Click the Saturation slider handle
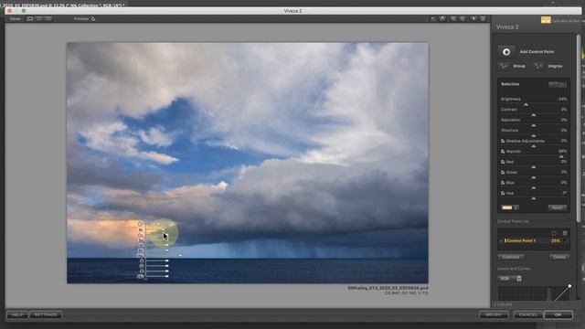 pyautogui.click(x=534, y=126)
